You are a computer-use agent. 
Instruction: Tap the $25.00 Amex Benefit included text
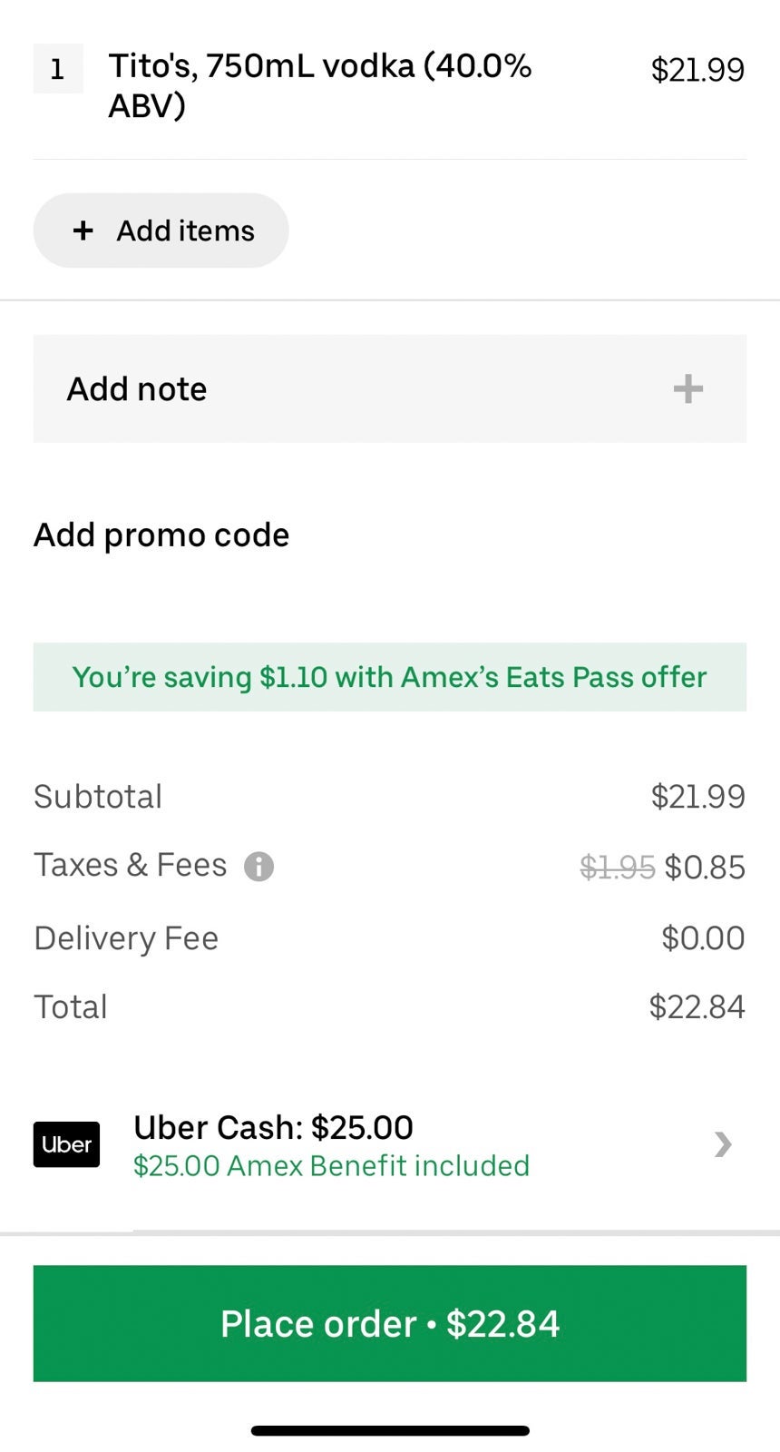coord(331,1166)
